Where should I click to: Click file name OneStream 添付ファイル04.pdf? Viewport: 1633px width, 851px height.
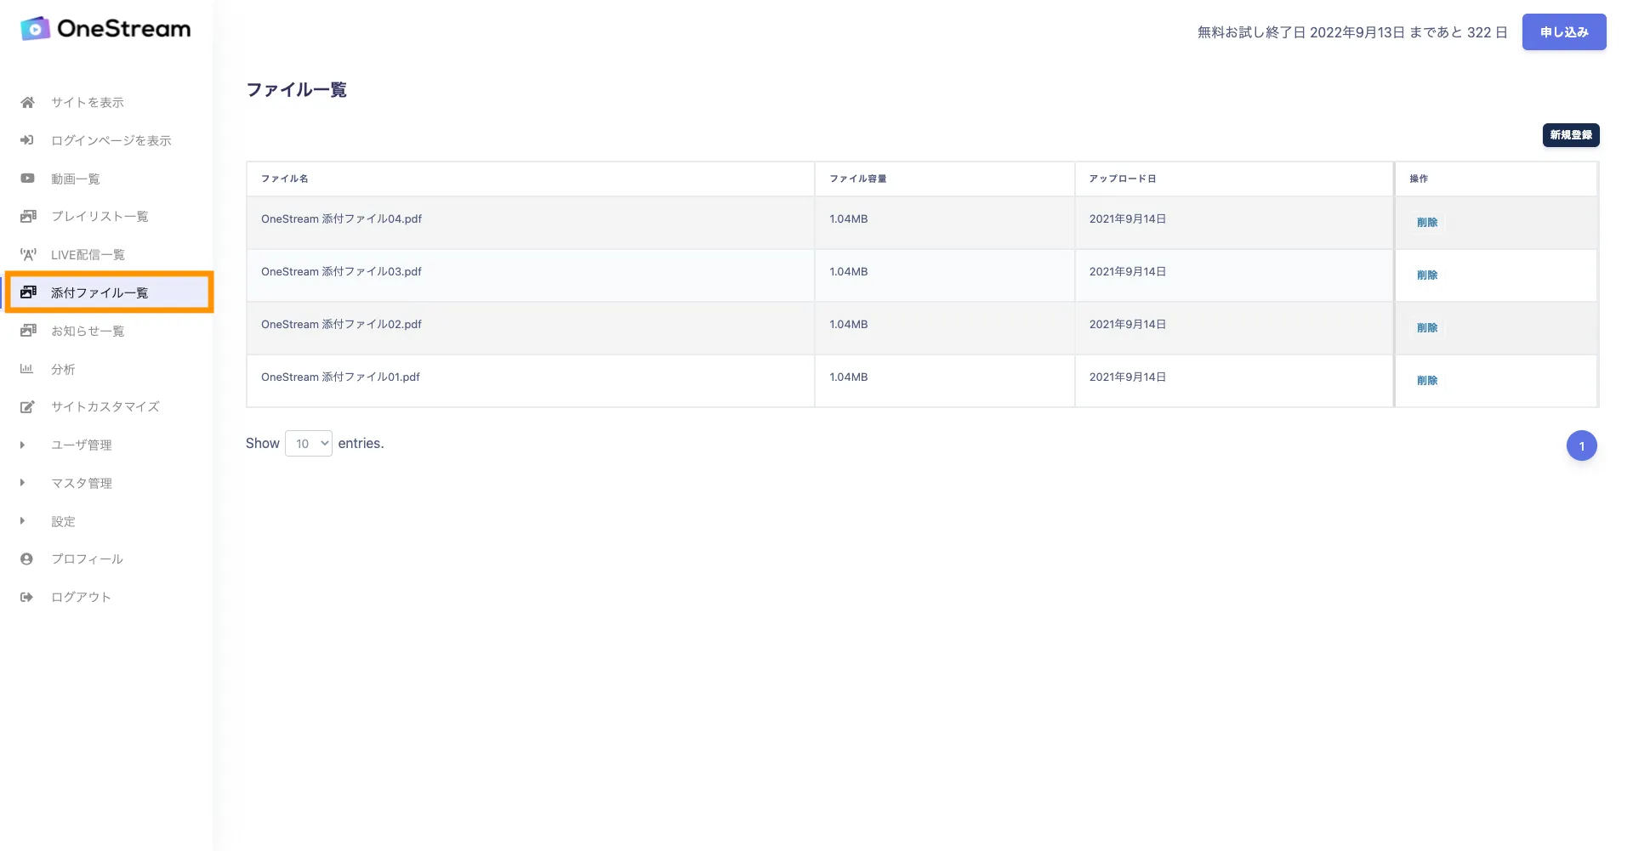(341, 218)
